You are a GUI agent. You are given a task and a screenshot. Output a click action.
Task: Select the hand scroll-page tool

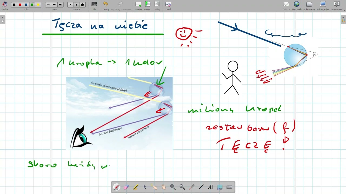pos(164,187)
